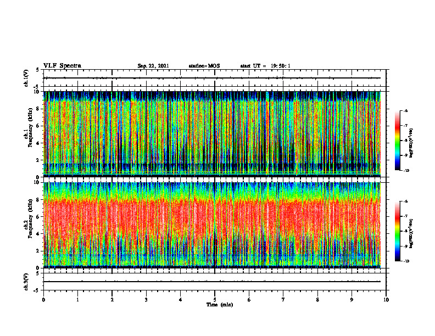Click the ch.3 waveform trace panel
Screen dimensions: 435x336
pos(215,282)
